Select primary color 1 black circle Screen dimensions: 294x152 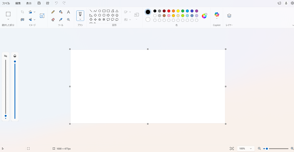148,12
